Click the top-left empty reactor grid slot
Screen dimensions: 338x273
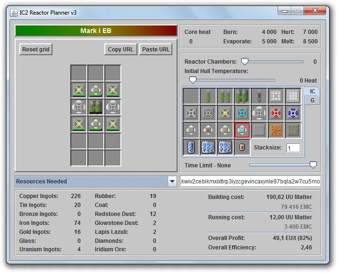click(79, 73)
